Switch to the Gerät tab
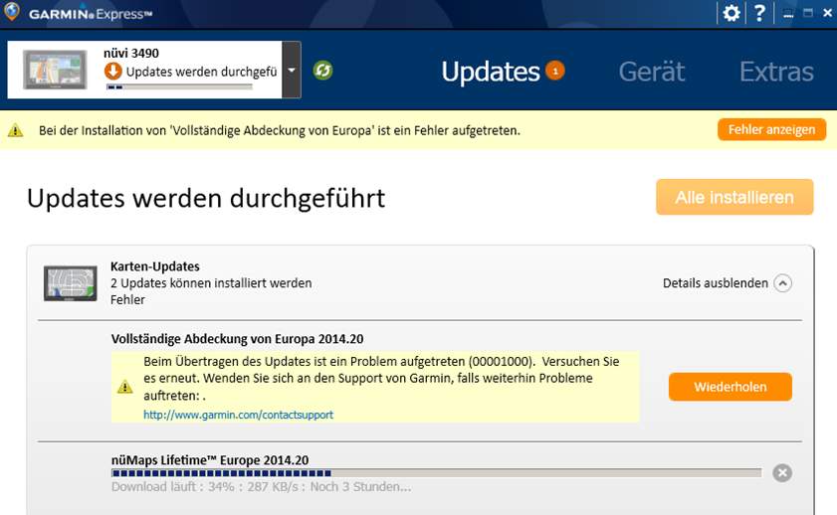Screen dimensions: 837x515 pos(651,72)
